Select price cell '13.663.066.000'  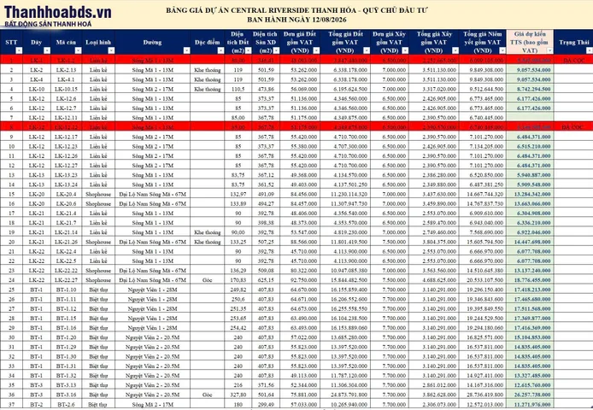point(531,203)
